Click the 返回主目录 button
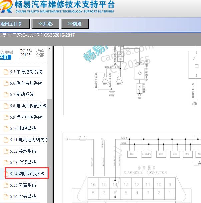 pyautogui.click(x=14, y=24)
